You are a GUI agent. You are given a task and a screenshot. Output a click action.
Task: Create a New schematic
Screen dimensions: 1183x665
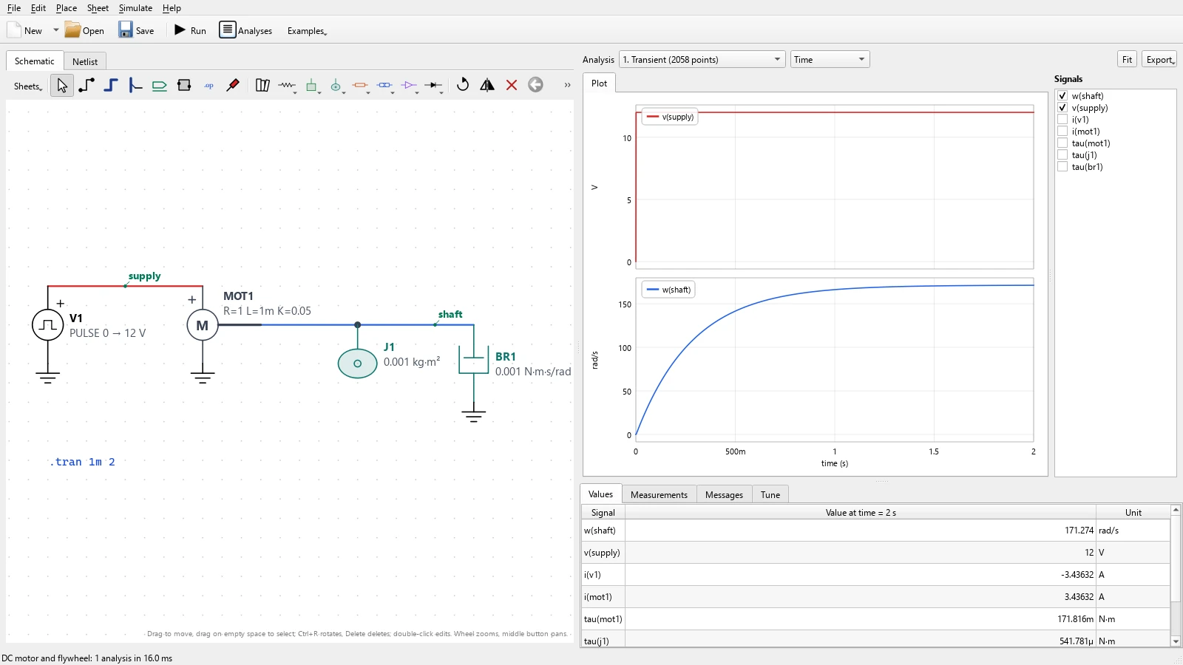25,30
